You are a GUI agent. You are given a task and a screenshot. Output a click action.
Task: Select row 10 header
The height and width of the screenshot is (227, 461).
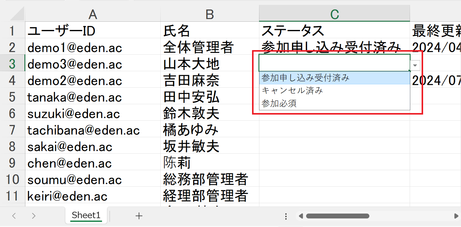click(x=13, y=178)
